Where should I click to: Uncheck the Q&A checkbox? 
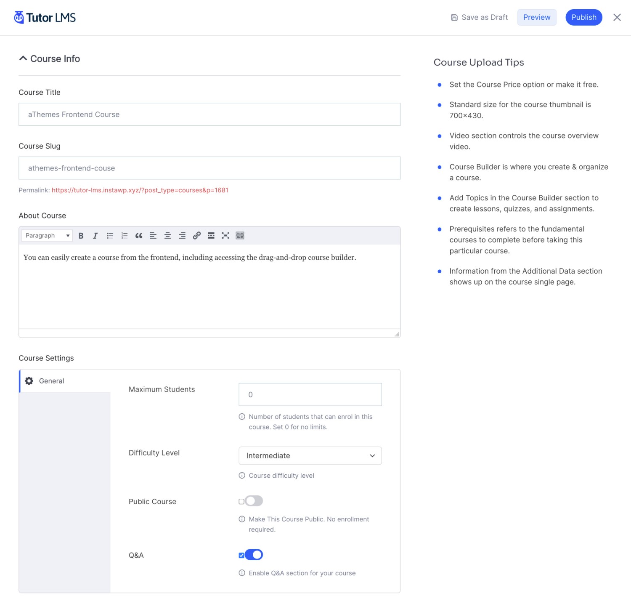241,556
